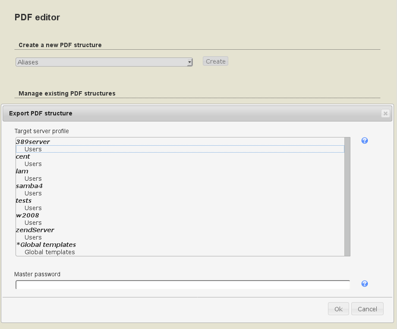Click help icon beside Target server profile
Screen dimensions: 397x329
point(365,141)
